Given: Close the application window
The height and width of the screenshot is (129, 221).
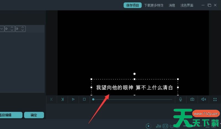Looking at the screenshot, I should tap(215, 5).
